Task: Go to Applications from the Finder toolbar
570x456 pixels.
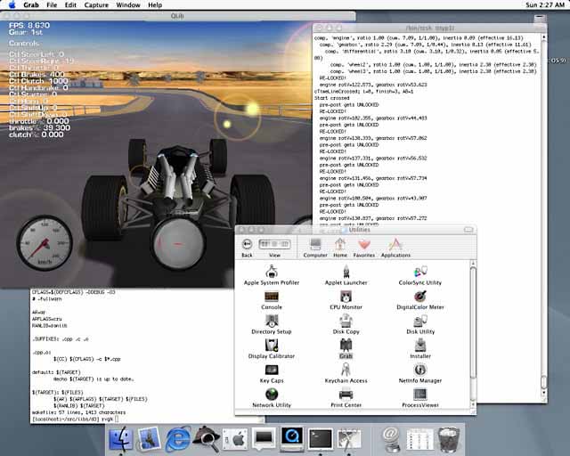Action: [x=395, y=245]
